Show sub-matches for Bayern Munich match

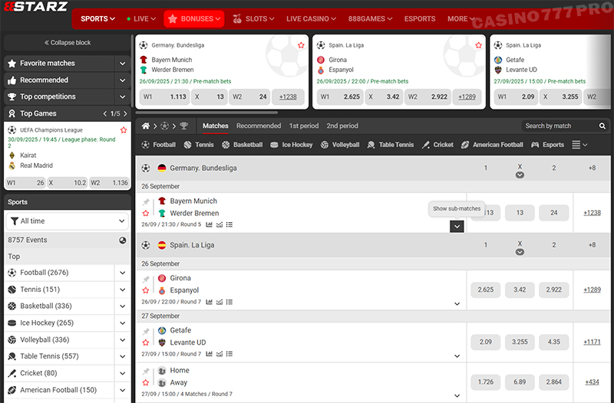[457, 226]
